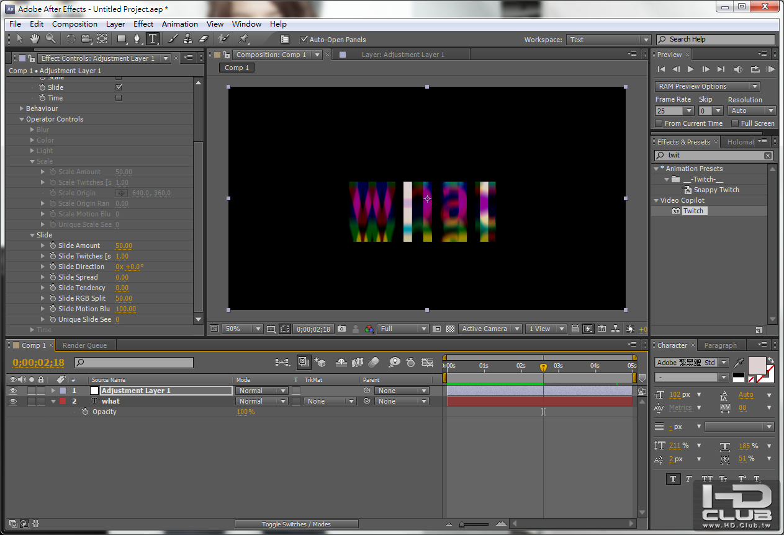Image resolution: width=784 pixels, height=535 pixels.
Task: Toggle Region of Interest in viewer
Action: pyautogui.click(x=284, y=329)
